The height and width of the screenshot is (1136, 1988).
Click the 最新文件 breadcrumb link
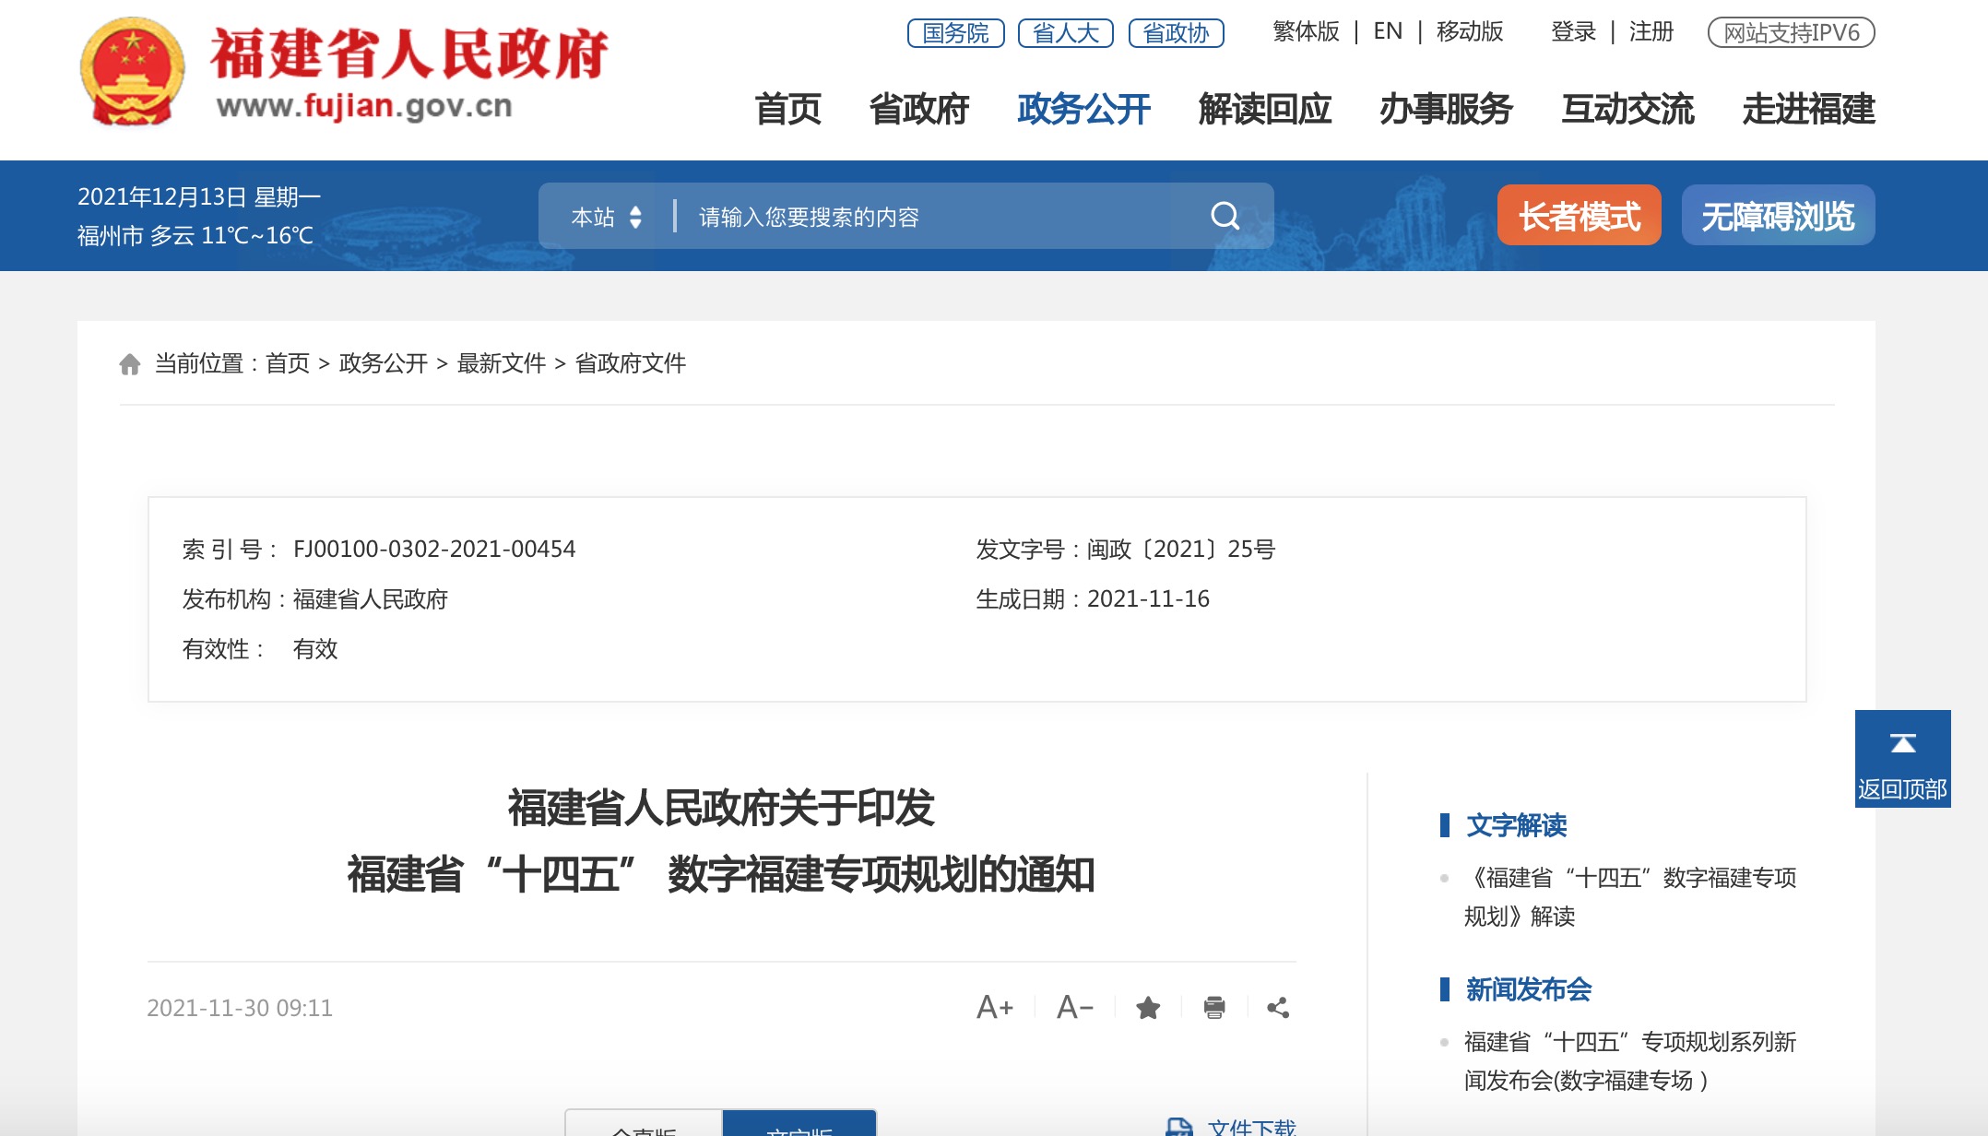(x=501, y=363)
